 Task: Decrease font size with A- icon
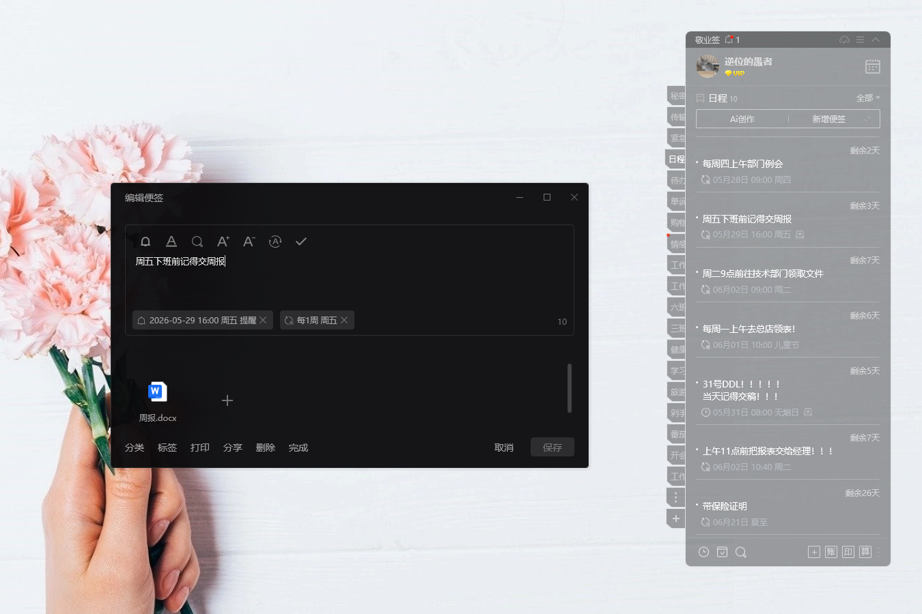(249, 242)
